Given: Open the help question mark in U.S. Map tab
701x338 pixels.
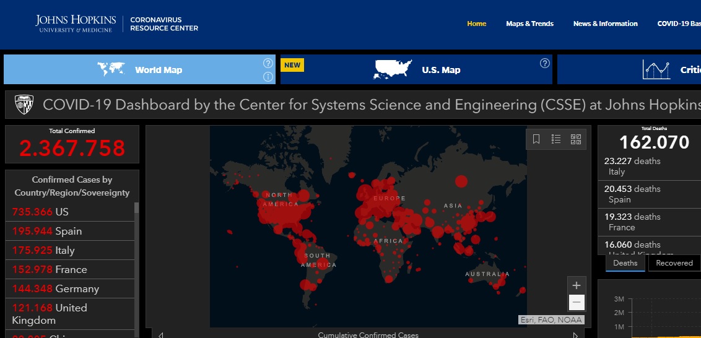Looking at the screenshot, I should point(544,64).
